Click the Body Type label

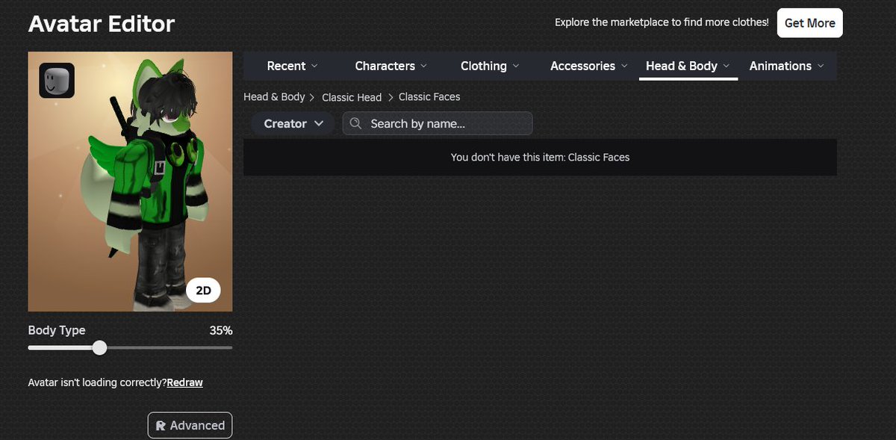tap(57, 330)
